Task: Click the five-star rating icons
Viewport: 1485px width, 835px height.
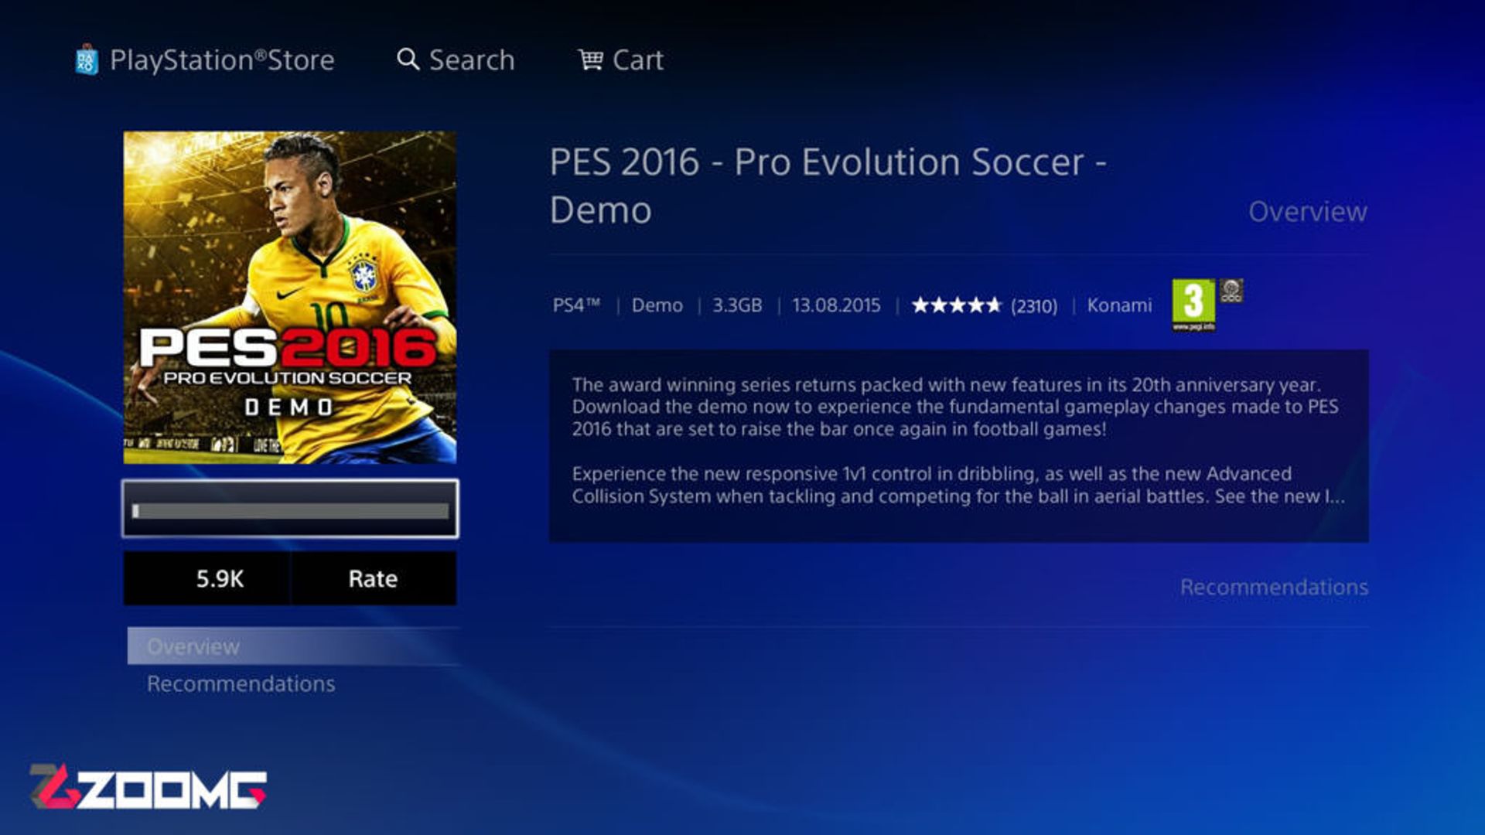Action: 957,305
